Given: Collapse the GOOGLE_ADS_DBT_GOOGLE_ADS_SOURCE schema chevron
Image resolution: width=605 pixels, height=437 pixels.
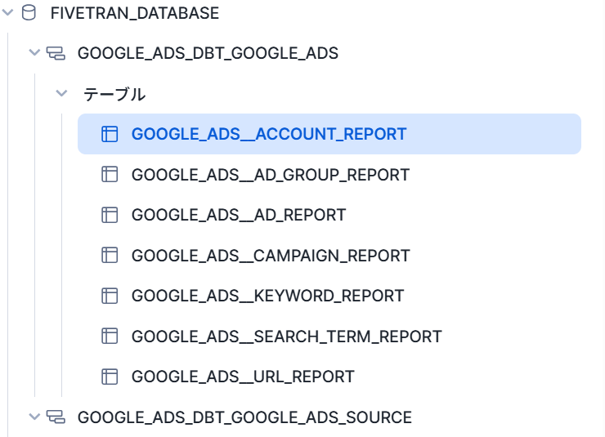Looking at the screenshot, I should point(34,417).
